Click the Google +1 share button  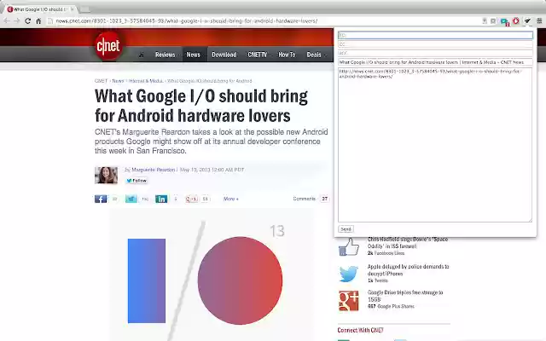tap(191, 199)
